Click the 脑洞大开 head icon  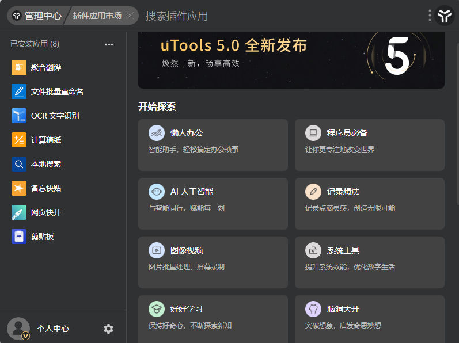313,309
